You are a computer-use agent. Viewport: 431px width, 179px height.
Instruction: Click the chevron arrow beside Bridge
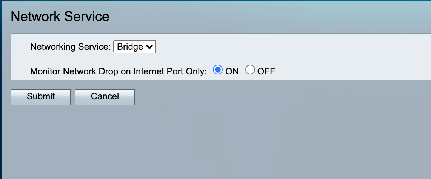[149, 47]
